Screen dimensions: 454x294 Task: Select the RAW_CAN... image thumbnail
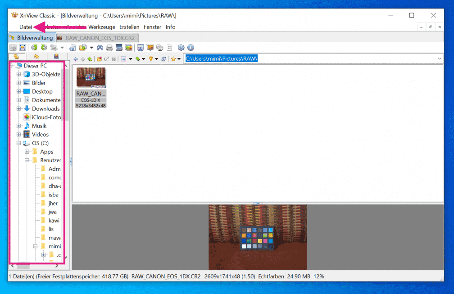[91, 79]
